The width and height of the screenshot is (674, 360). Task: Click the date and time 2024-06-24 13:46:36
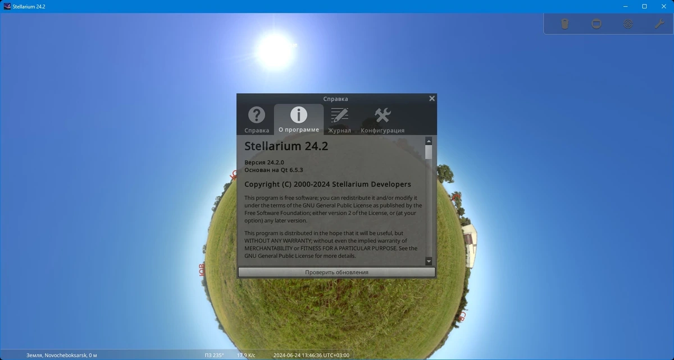coord(311,355)
